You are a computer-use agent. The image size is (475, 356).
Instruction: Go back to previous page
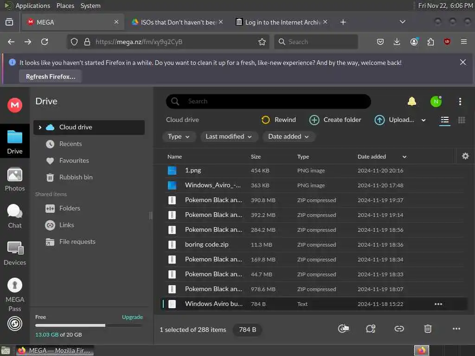[x=11, y=42]
